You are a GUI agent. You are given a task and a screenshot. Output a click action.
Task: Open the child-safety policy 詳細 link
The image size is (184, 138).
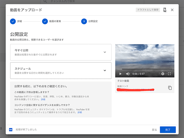click(43, 99)
